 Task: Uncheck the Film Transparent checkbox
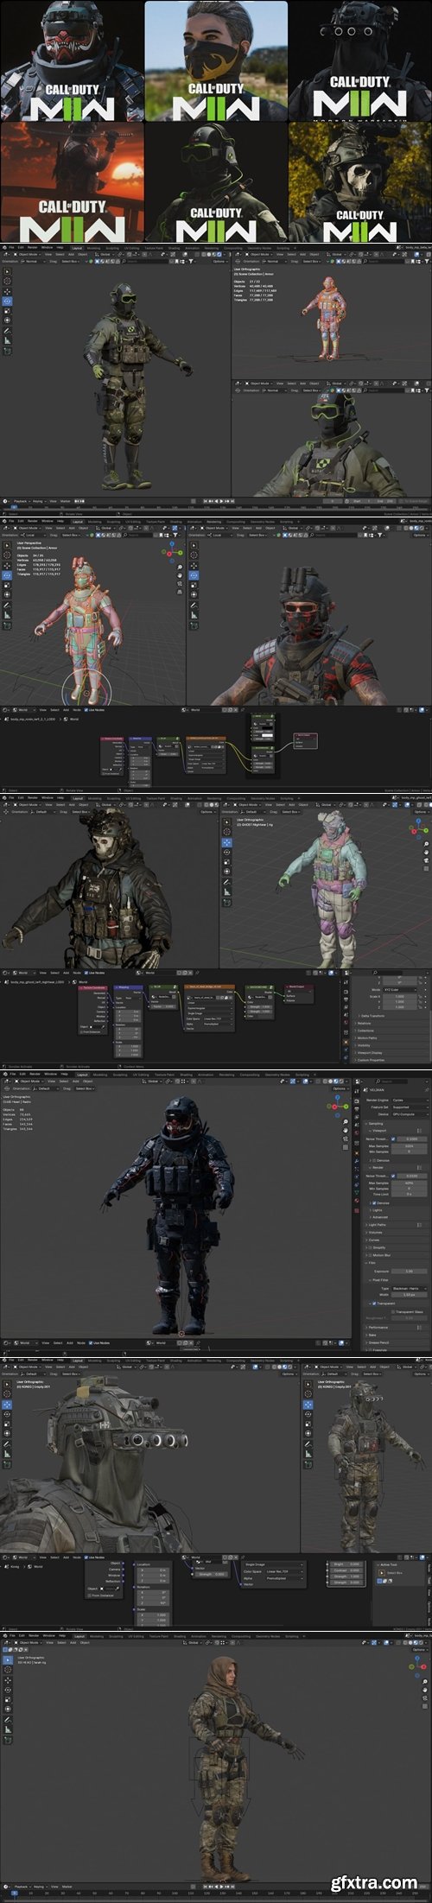(x=374, y=1304)
